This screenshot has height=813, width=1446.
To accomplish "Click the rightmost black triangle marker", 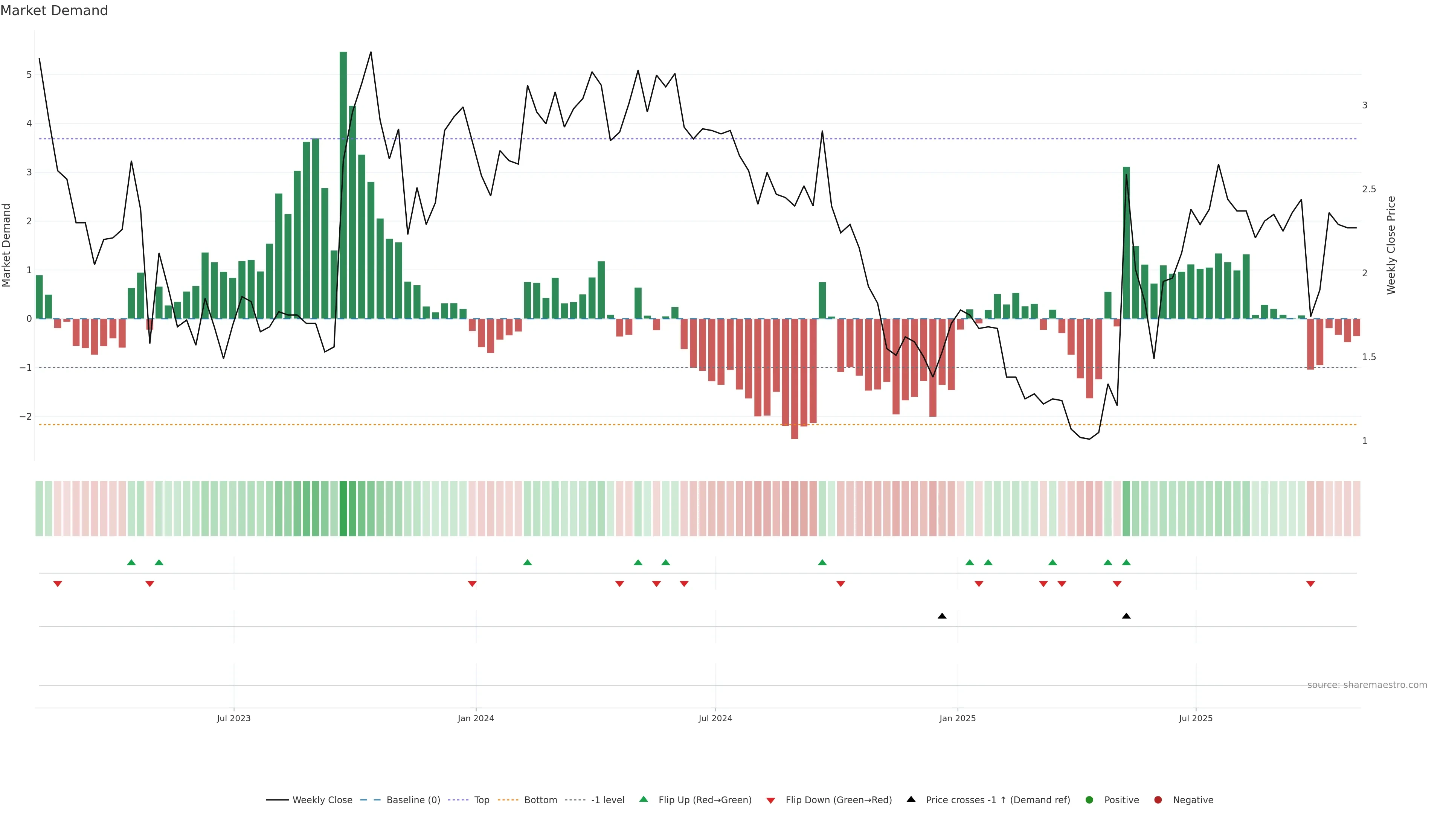I will [x=1126, y=616].
